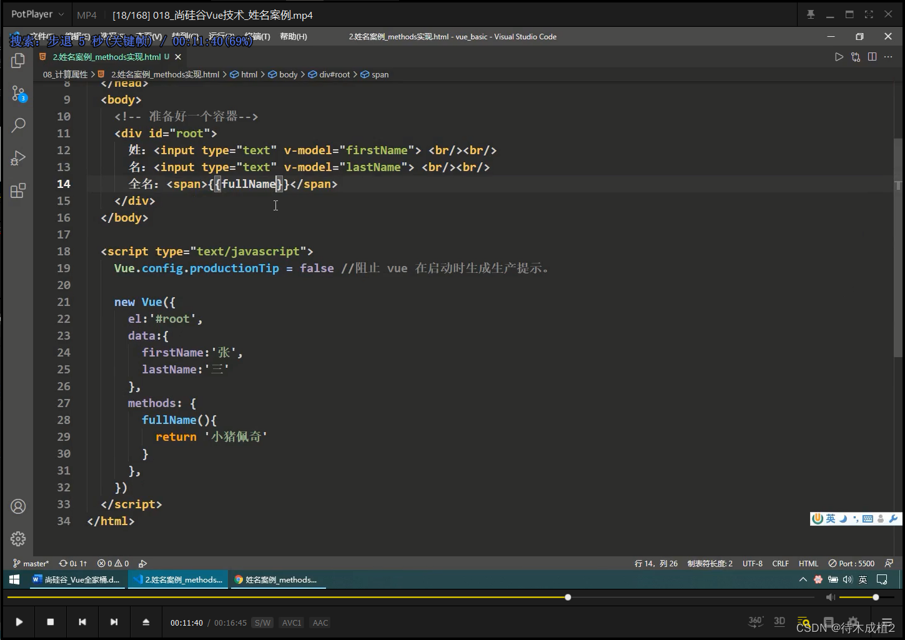Click the MP4 format label

(87, 15)
